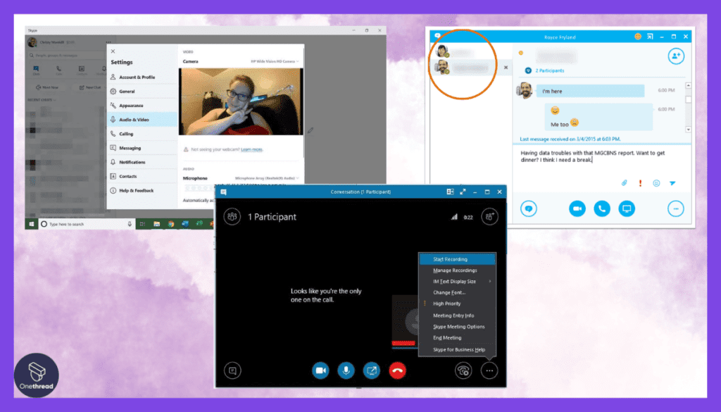This screenshot has width=721, height=412.
Task: Open more options ellipsis in Royce Fryland window
Action: pyautogui.click(x=676, y=208)
